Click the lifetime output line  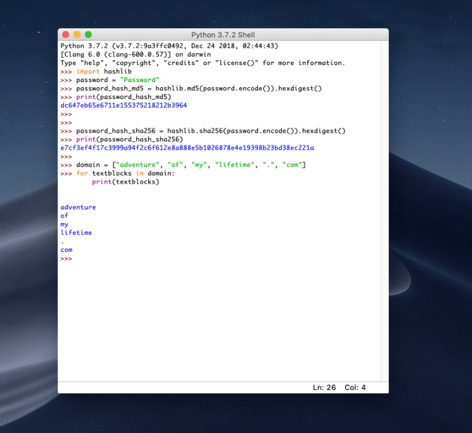click(x=76, y=233)
